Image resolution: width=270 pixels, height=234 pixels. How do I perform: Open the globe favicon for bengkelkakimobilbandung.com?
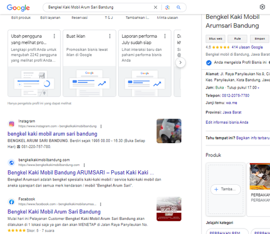pos(11,163)
